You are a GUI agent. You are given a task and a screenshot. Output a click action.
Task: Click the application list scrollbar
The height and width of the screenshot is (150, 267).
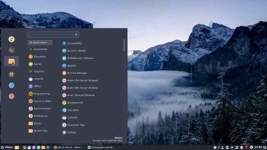(x=124, y=45)
